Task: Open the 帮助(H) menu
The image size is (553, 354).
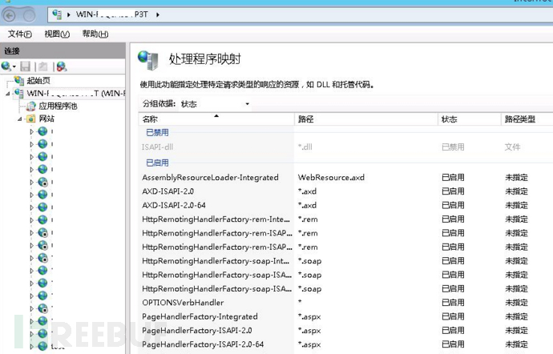Action: click(95, 34)
